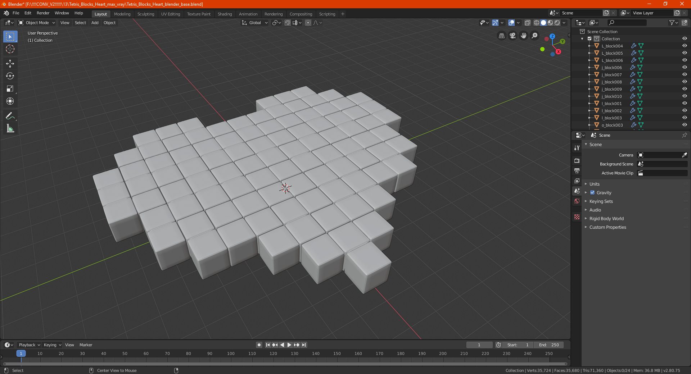Switch to the UV Editing workspace tab
The width and height of the screenshot is (691, 374).
[x=171, y=14]
